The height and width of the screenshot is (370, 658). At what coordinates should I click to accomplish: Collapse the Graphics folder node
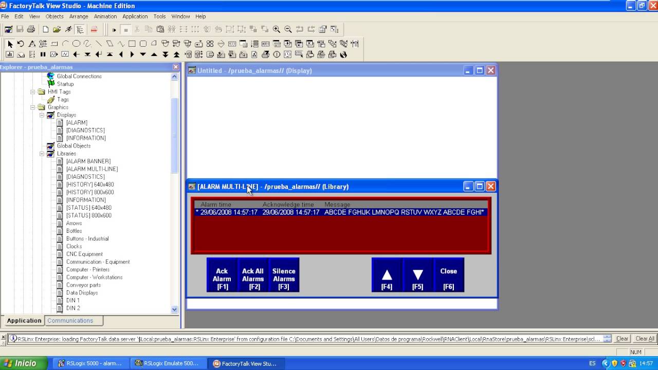(x=33, y=107)
